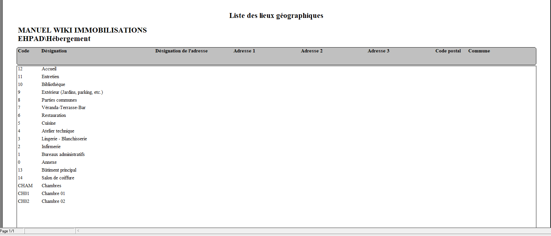The height and width of the screenshot is (236, 551).
Task: Click the Code column header
Action: (23, 51)
